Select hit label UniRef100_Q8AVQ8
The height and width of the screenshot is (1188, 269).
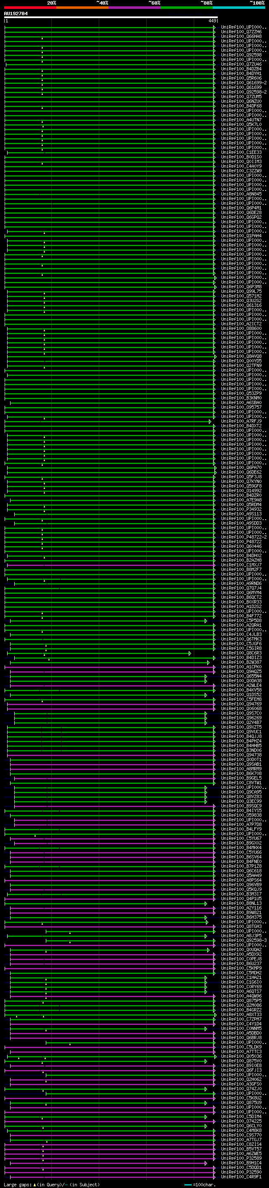click(241, 356)
